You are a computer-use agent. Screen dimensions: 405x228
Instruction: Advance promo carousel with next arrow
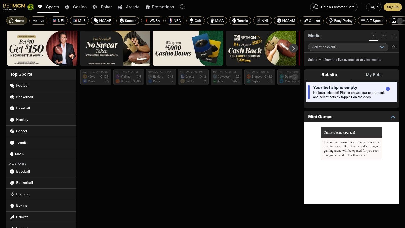(293, 48)
